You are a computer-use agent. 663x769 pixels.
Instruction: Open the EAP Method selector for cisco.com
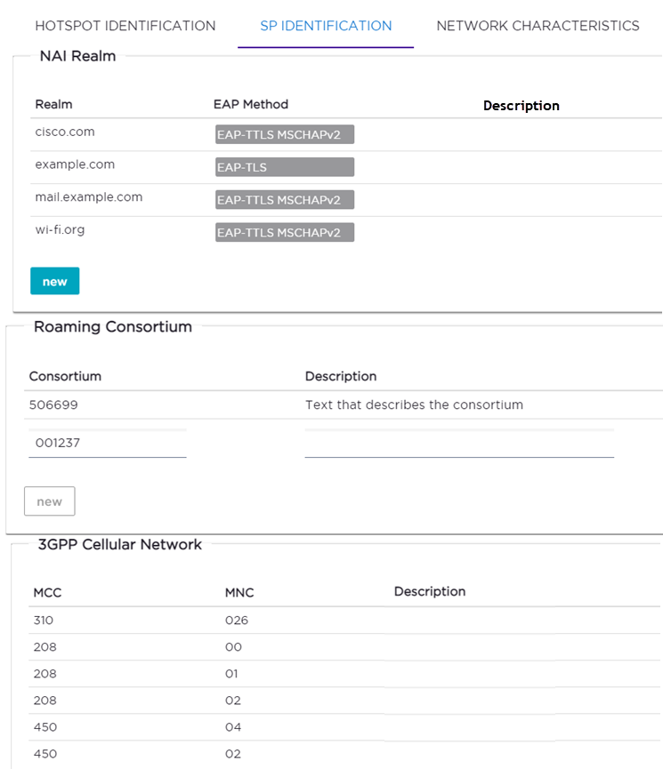pos(283,134)
